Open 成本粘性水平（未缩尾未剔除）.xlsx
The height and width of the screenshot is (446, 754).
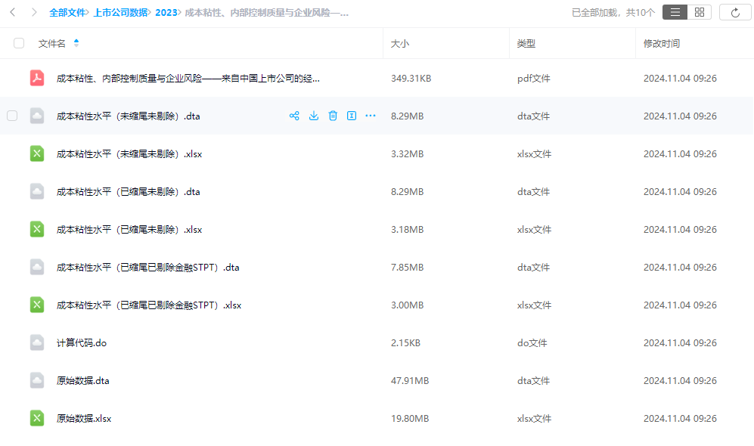pos(129,153)
